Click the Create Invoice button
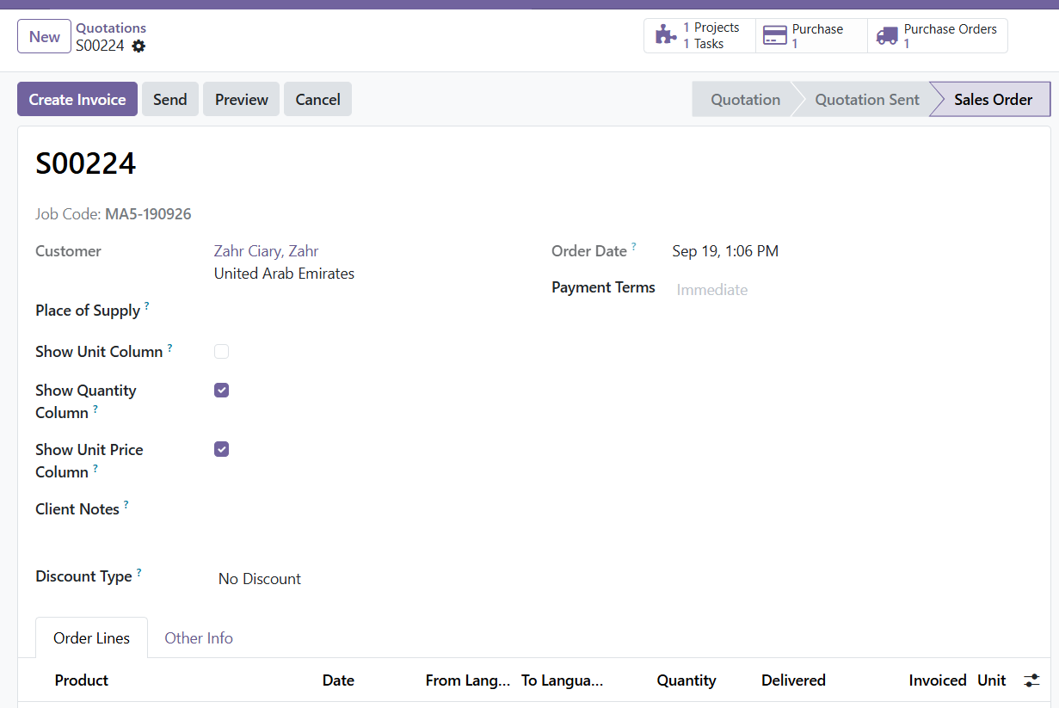The image size is (1059, 708). click(x=77, y=99)
